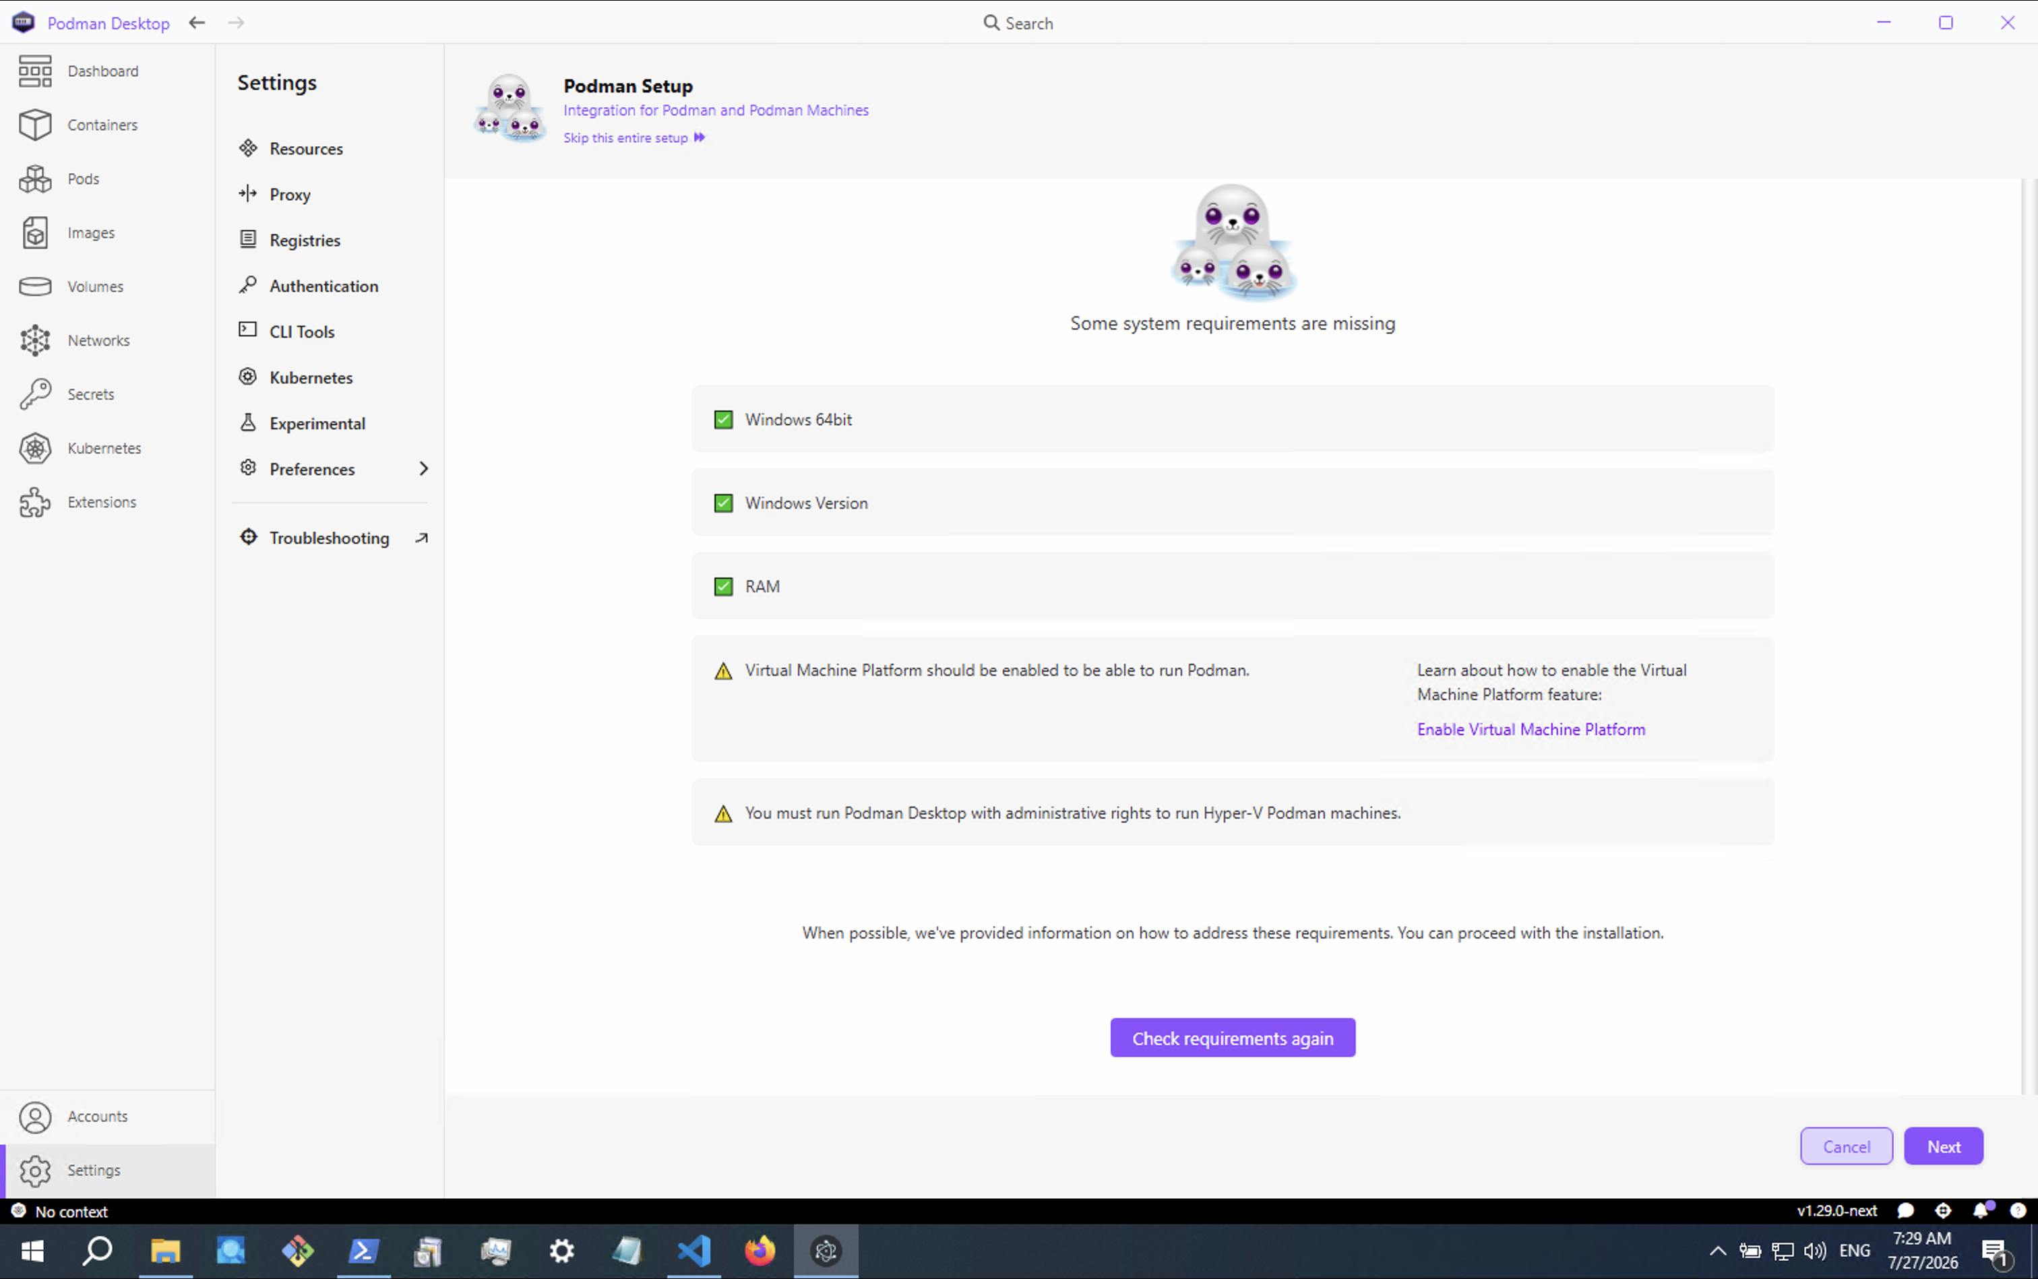
Task: Open the help question mark in status bar
Action: [2018, 1210]
